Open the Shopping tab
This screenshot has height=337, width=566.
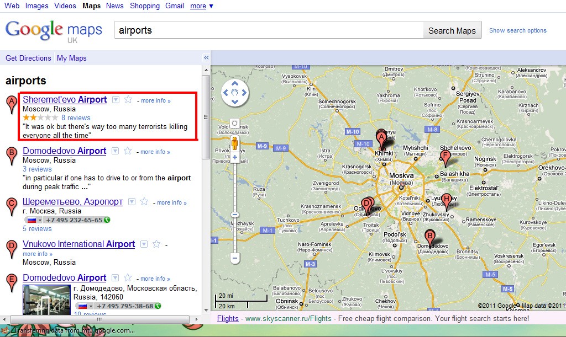(x=145, y=6)
